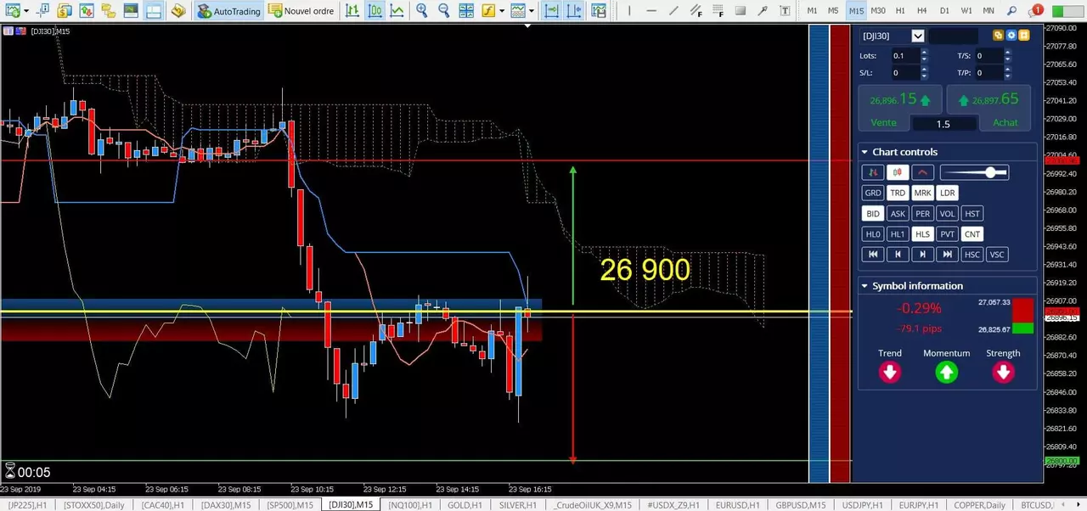Click the T/S input field
Viewport: 1087px width, 511px height.
(x=988, y=55)
